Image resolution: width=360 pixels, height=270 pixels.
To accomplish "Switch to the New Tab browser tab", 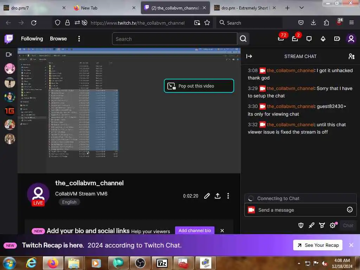I will (105, 8).
